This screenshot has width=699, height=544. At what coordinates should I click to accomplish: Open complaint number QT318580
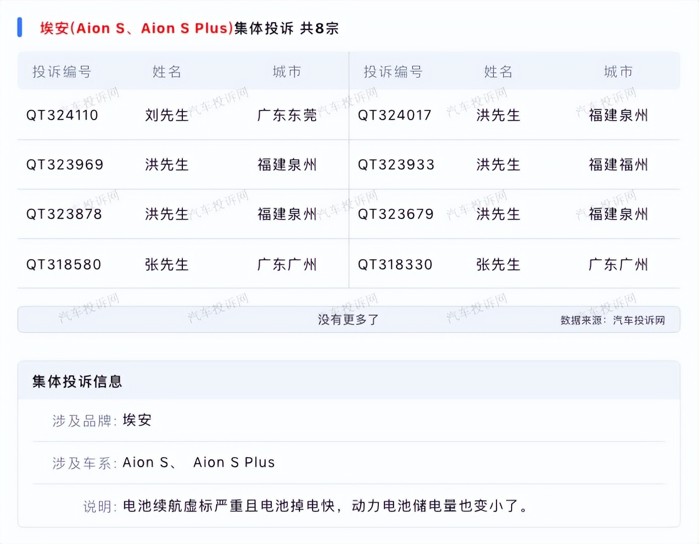pyautogui.click(x=64, y=264)
